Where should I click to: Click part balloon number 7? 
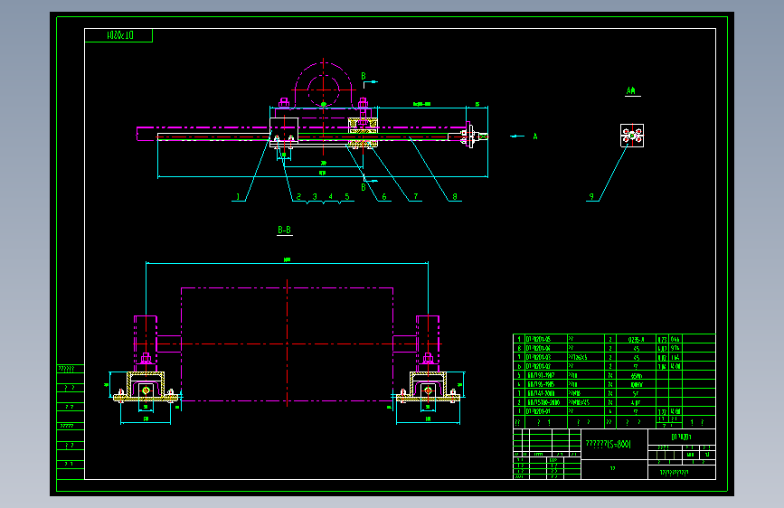click(x=415, y=196)
